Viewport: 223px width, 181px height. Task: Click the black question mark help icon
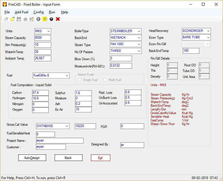point(51,19)
